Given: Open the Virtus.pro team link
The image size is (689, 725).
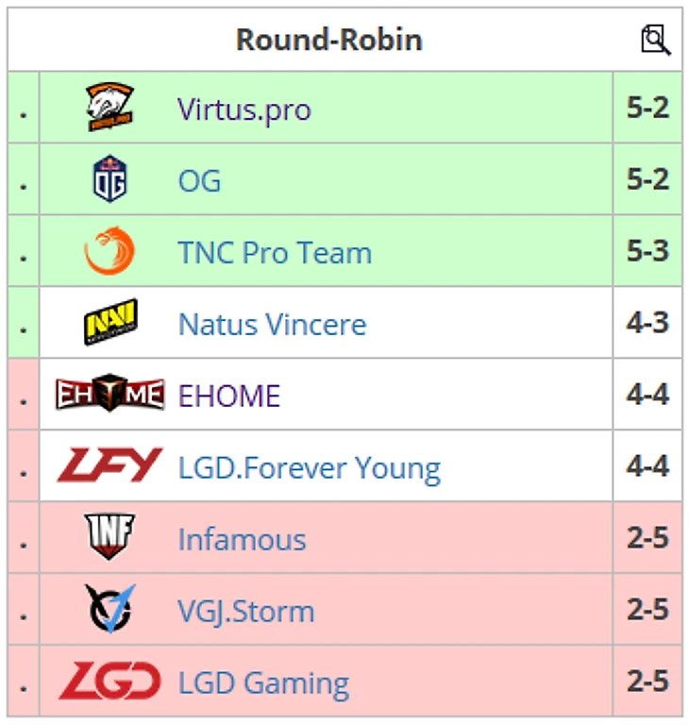Looking at the screenshot, I should [244, 110].
